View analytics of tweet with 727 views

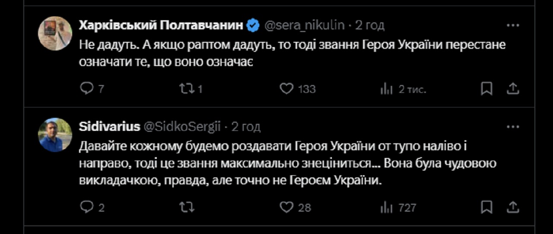(386, 208)
